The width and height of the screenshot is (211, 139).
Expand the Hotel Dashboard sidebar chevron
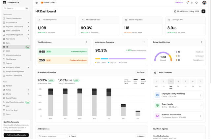[x=28, y=31]
